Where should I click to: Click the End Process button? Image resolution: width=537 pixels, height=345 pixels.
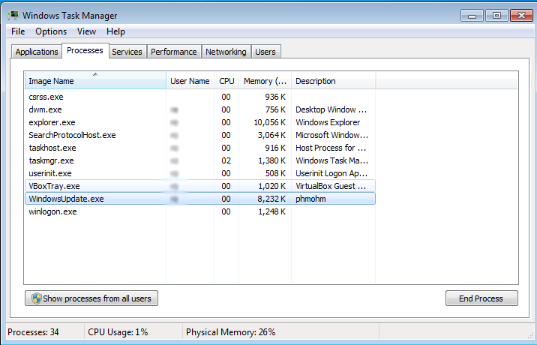[481, 298]
